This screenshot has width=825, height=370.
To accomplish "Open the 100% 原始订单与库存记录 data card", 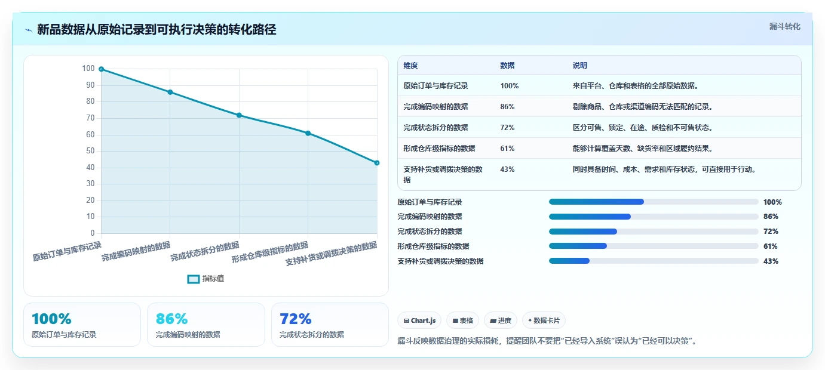I will (x=82, y=325).
